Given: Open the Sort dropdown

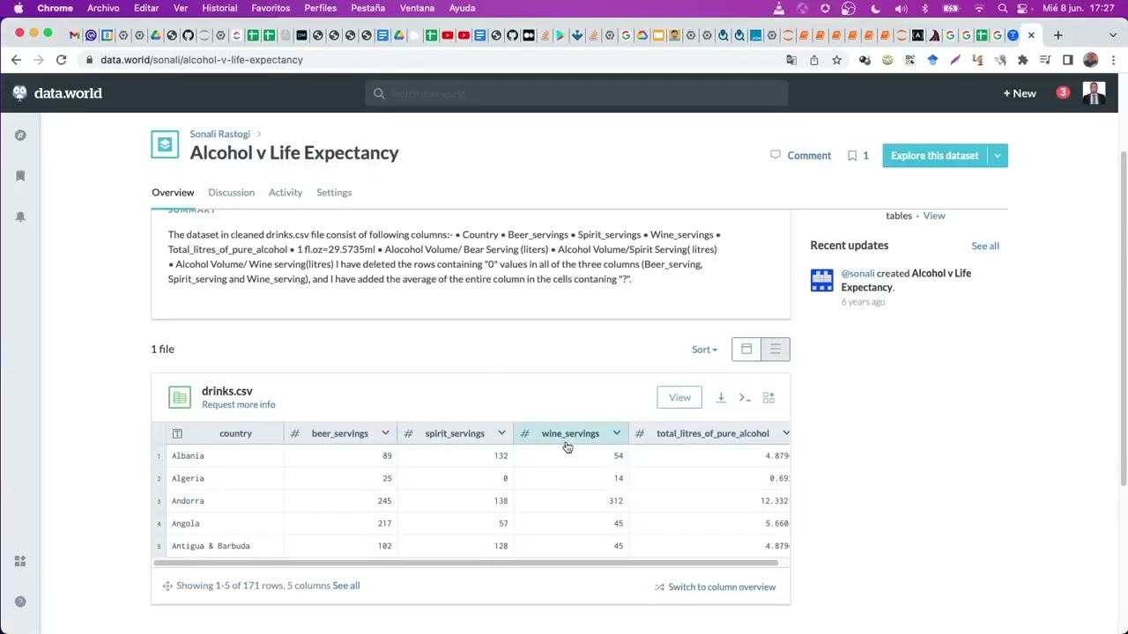Looking at the screenshot, I should point(704,350).
